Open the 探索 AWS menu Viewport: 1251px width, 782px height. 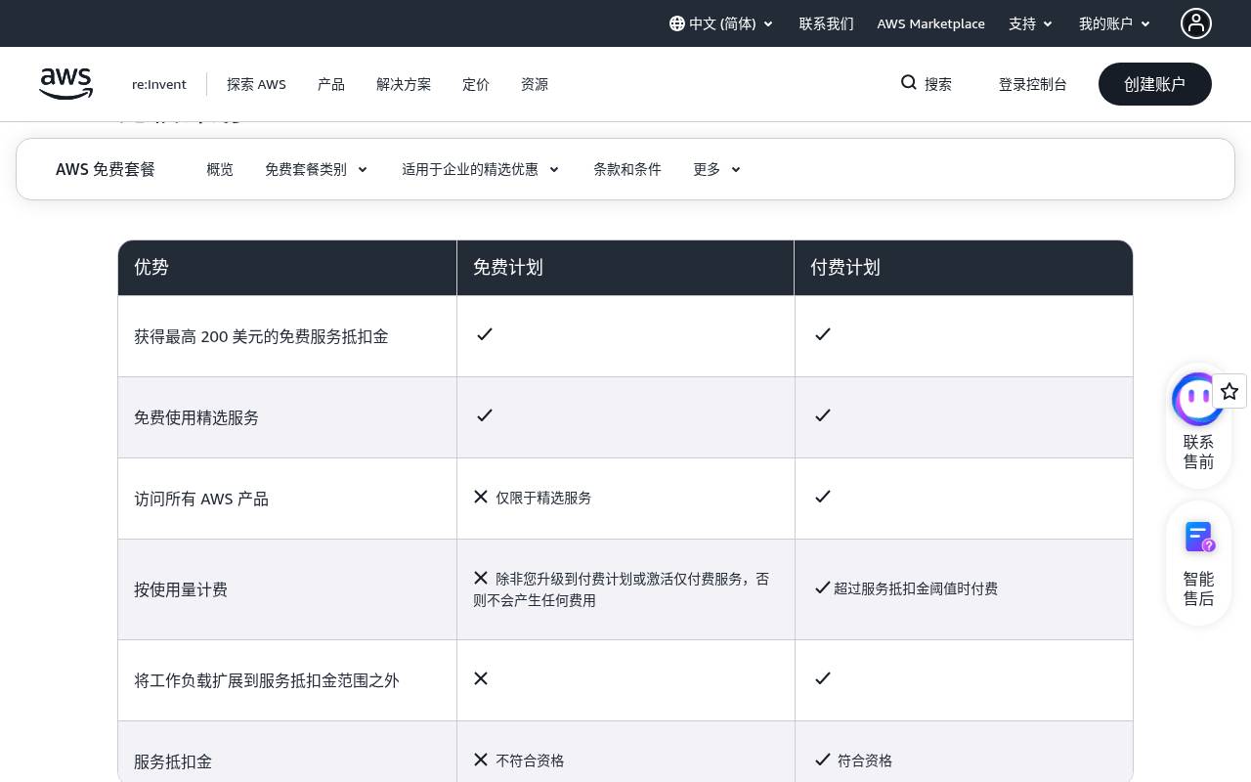tap(256, 84)
